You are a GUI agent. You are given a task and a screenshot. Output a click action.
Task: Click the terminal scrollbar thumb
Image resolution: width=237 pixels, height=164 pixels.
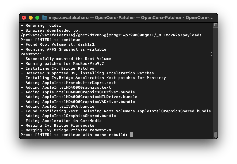pyautogui.click(x=216, y=135)
